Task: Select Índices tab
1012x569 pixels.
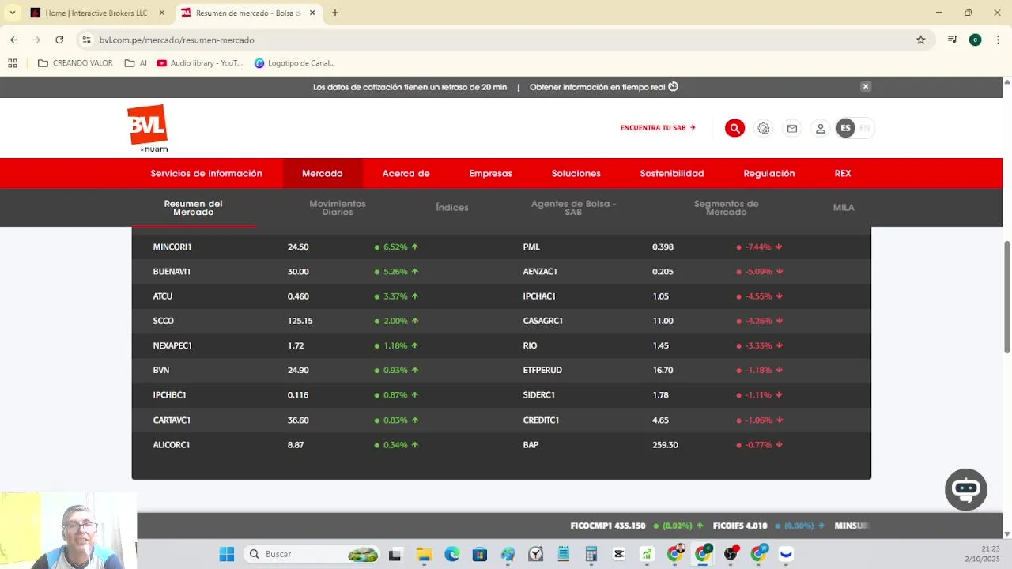Action: pos(452,208)
